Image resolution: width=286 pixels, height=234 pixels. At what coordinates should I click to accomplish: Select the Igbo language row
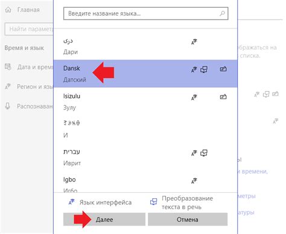(x=145, y=181)
